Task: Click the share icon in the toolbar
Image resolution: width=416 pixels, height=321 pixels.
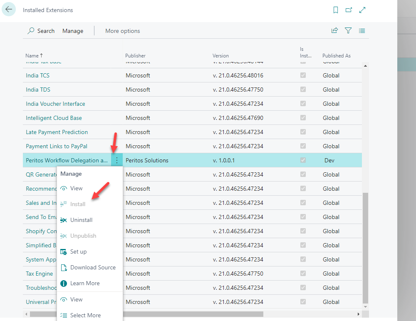Action: (334, 30)
